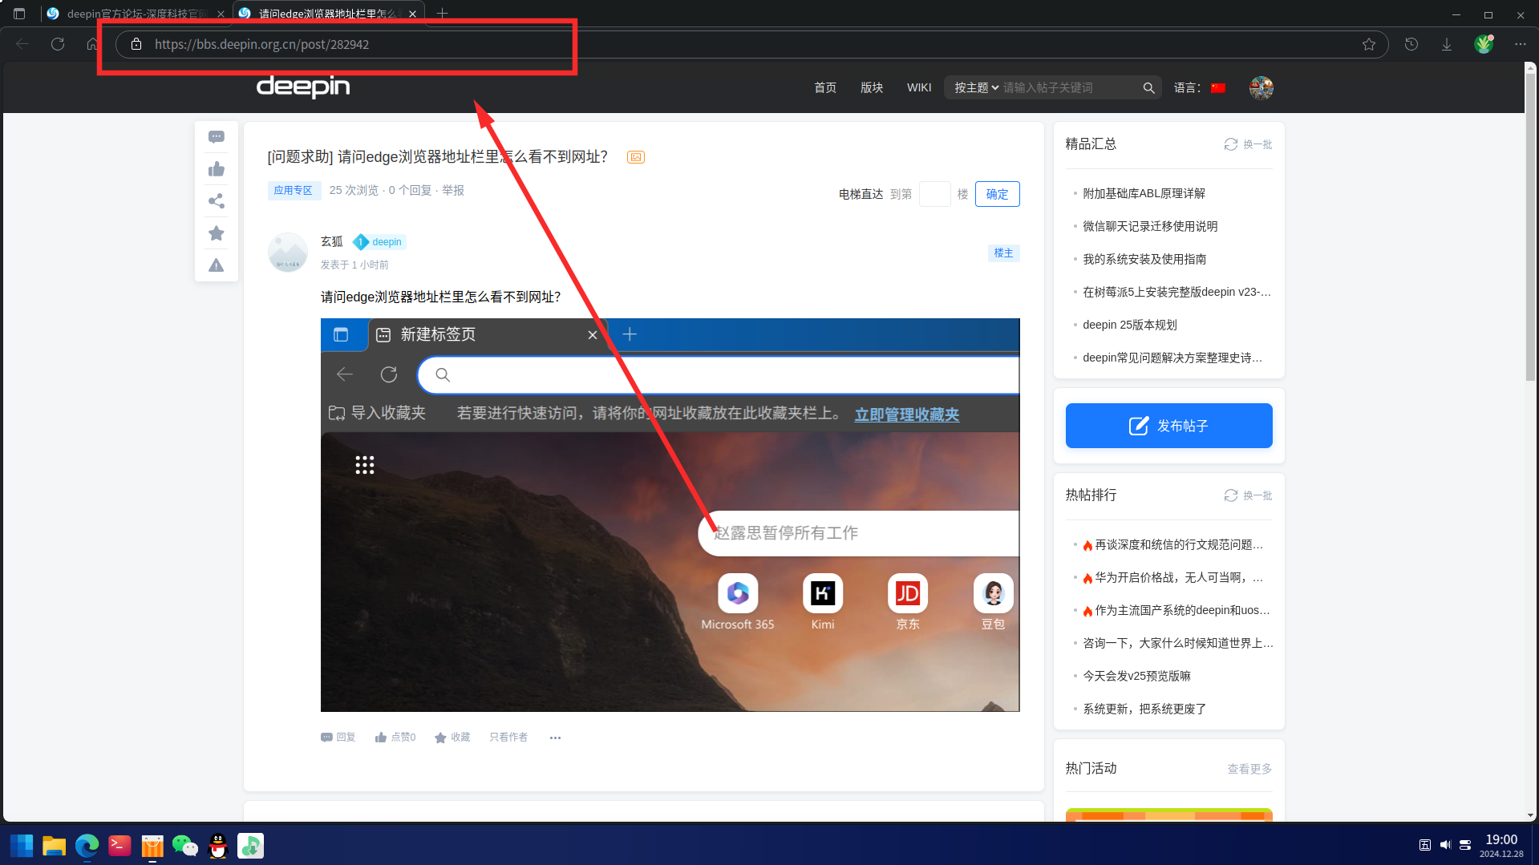Click the floor number input box

click(934, 194)
